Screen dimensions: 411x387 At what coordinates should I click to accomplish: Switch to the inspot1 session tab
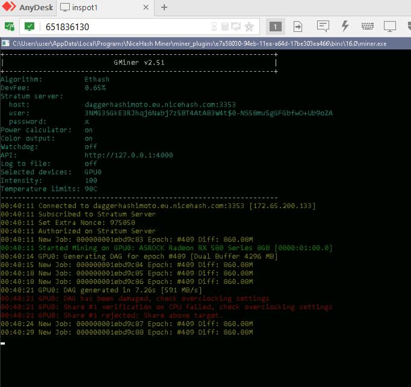pos(79,7)
